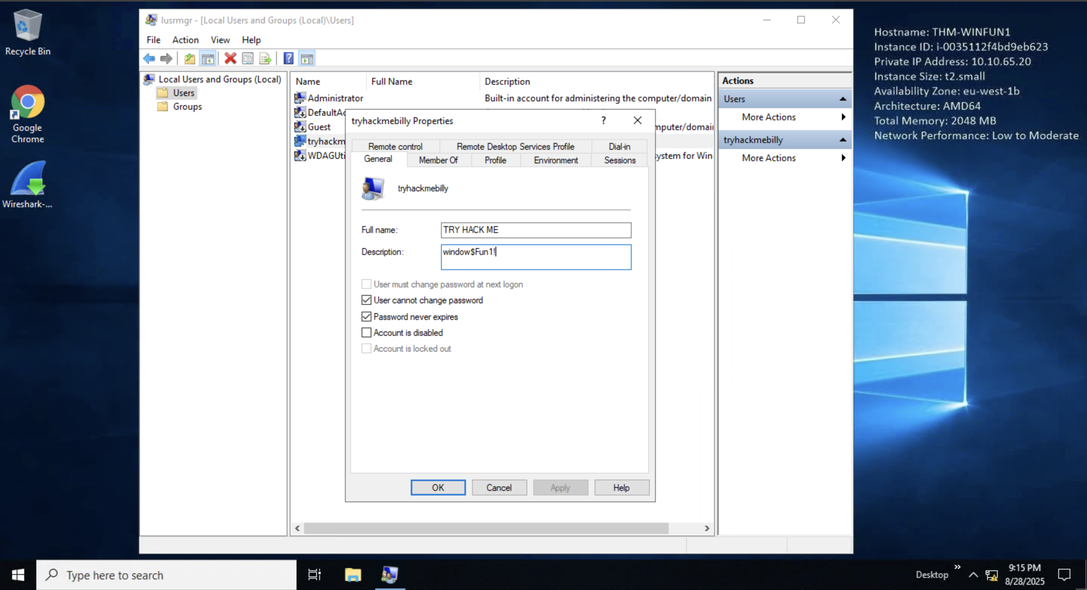Click the Forward arrow toolbar icon
Viewport: 1087px width, 590px height.
pyautogui.click(x=166, y=58)
